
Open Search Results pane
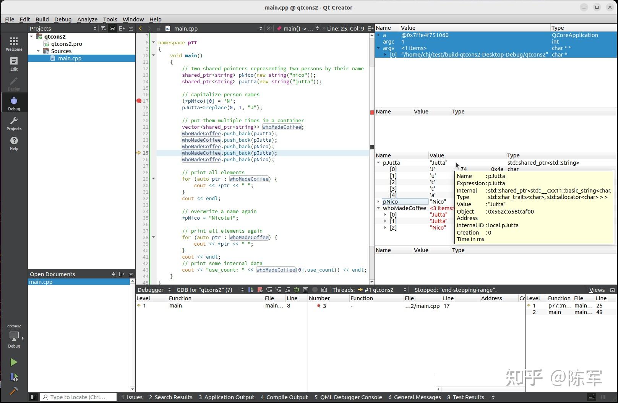(x=171, y=397)
